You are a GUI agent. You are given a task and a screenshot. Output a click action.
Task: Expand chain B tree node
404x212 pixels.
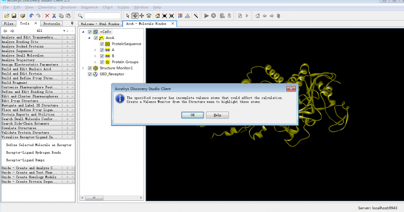click(95, 56)
